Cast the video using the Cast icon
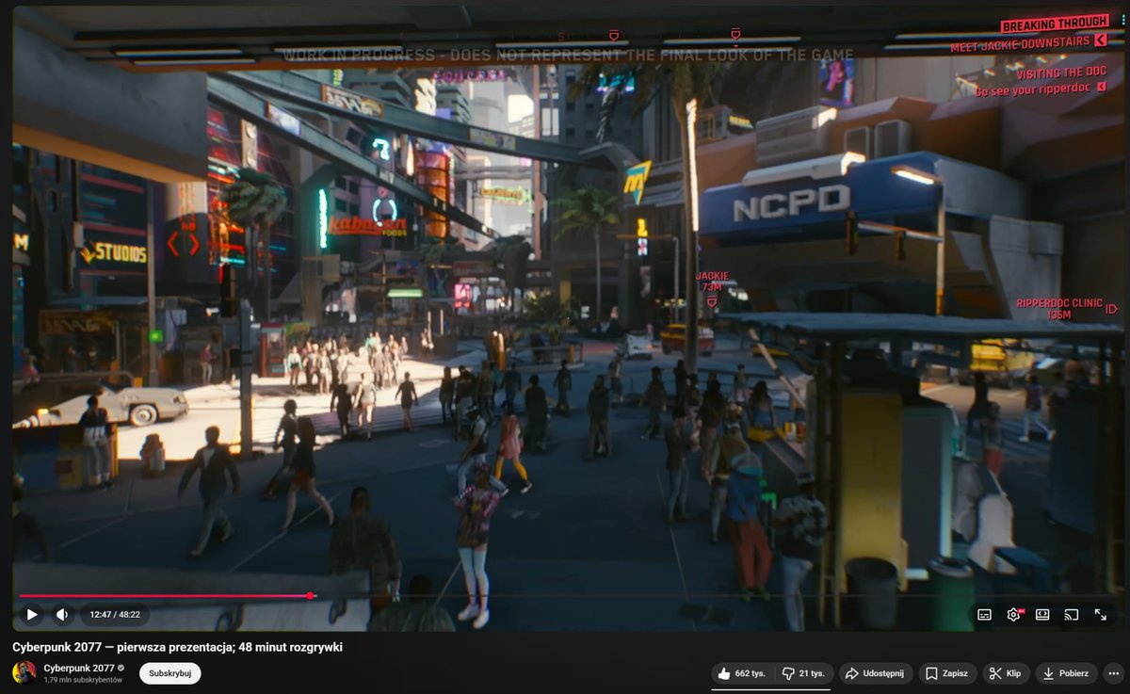This screenshot has height=694, width=1130. point(1071,615)
